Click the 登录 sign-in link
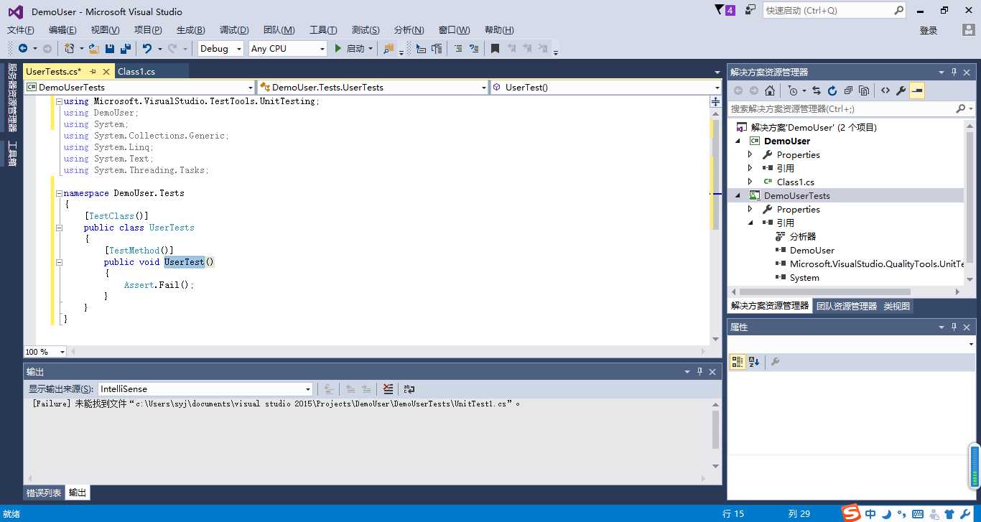Viewport: 981px width, 522px height. coord(929,30)
